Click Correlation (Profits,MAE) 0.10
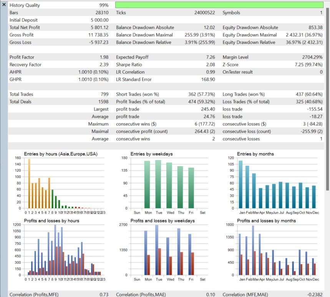Viewport: 330px width, 297px height. [x=211, y=295]
